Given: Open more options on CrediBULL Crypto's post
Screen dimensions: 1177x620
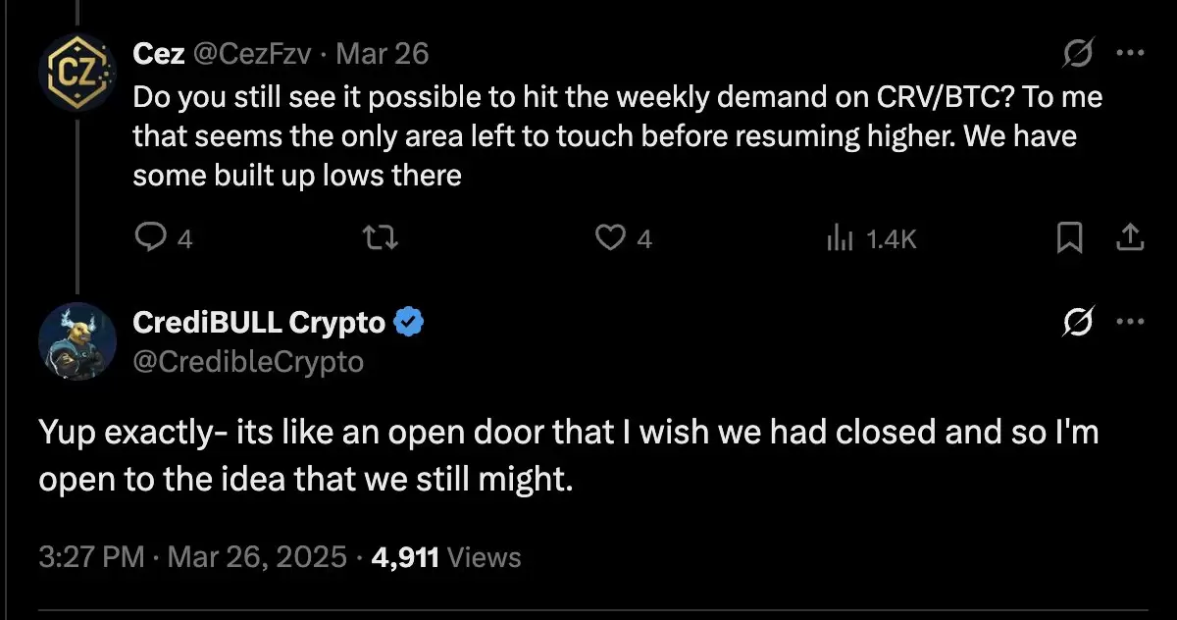Looking at the screenshot, I should click(x=1131, y=322).
